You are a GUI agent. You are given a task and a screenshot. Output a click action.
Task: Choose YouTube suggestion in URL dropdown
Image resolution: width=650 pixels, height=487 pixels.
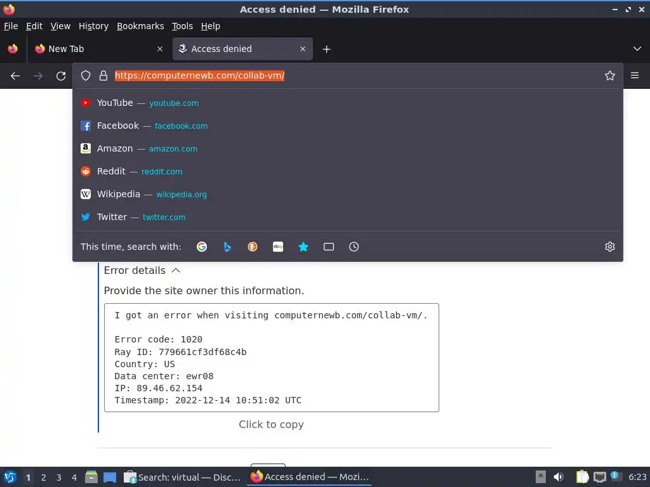(x=348, y=103)
